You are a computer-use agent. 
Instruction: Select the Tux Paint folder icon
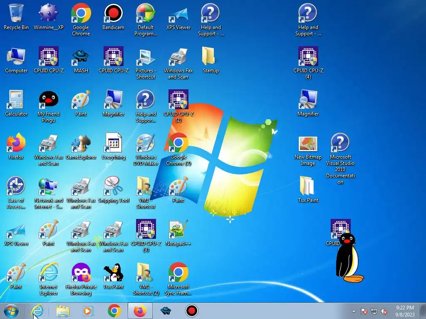point(308,189)
